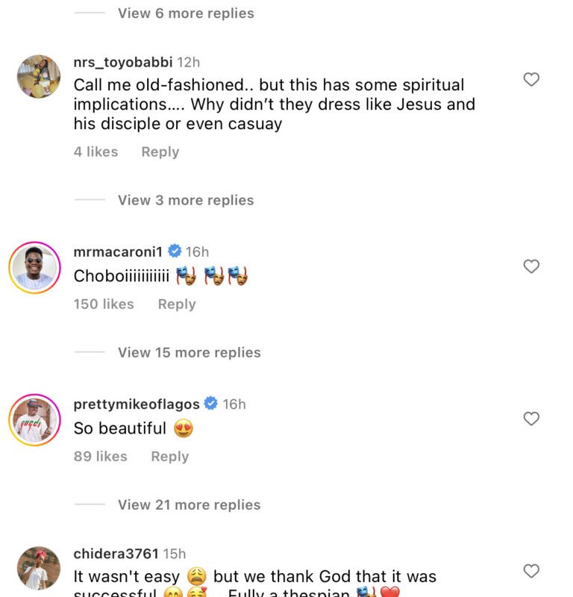Open chidera3761 profile picture

pos(38,568)
